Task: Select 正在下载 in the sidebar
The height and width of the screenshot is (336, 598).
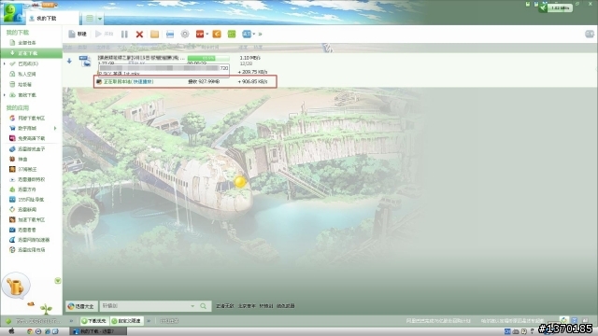Action: pyautogui.click(x=31, y=53)
